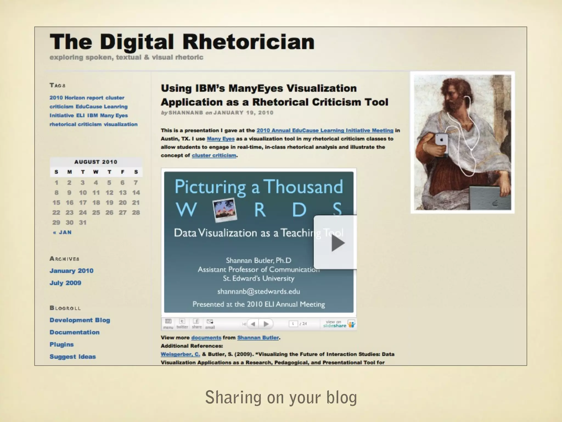Select the ELI tag
562x422 pixels.
point(80,116)
